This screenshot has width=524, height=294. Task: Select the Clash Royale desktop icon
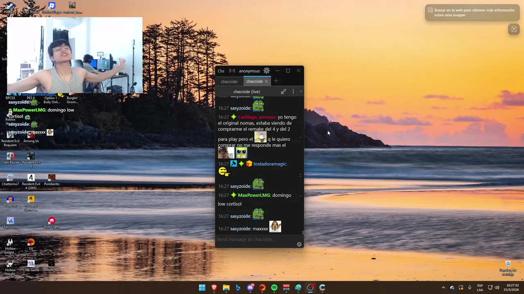tap(10, 158)
